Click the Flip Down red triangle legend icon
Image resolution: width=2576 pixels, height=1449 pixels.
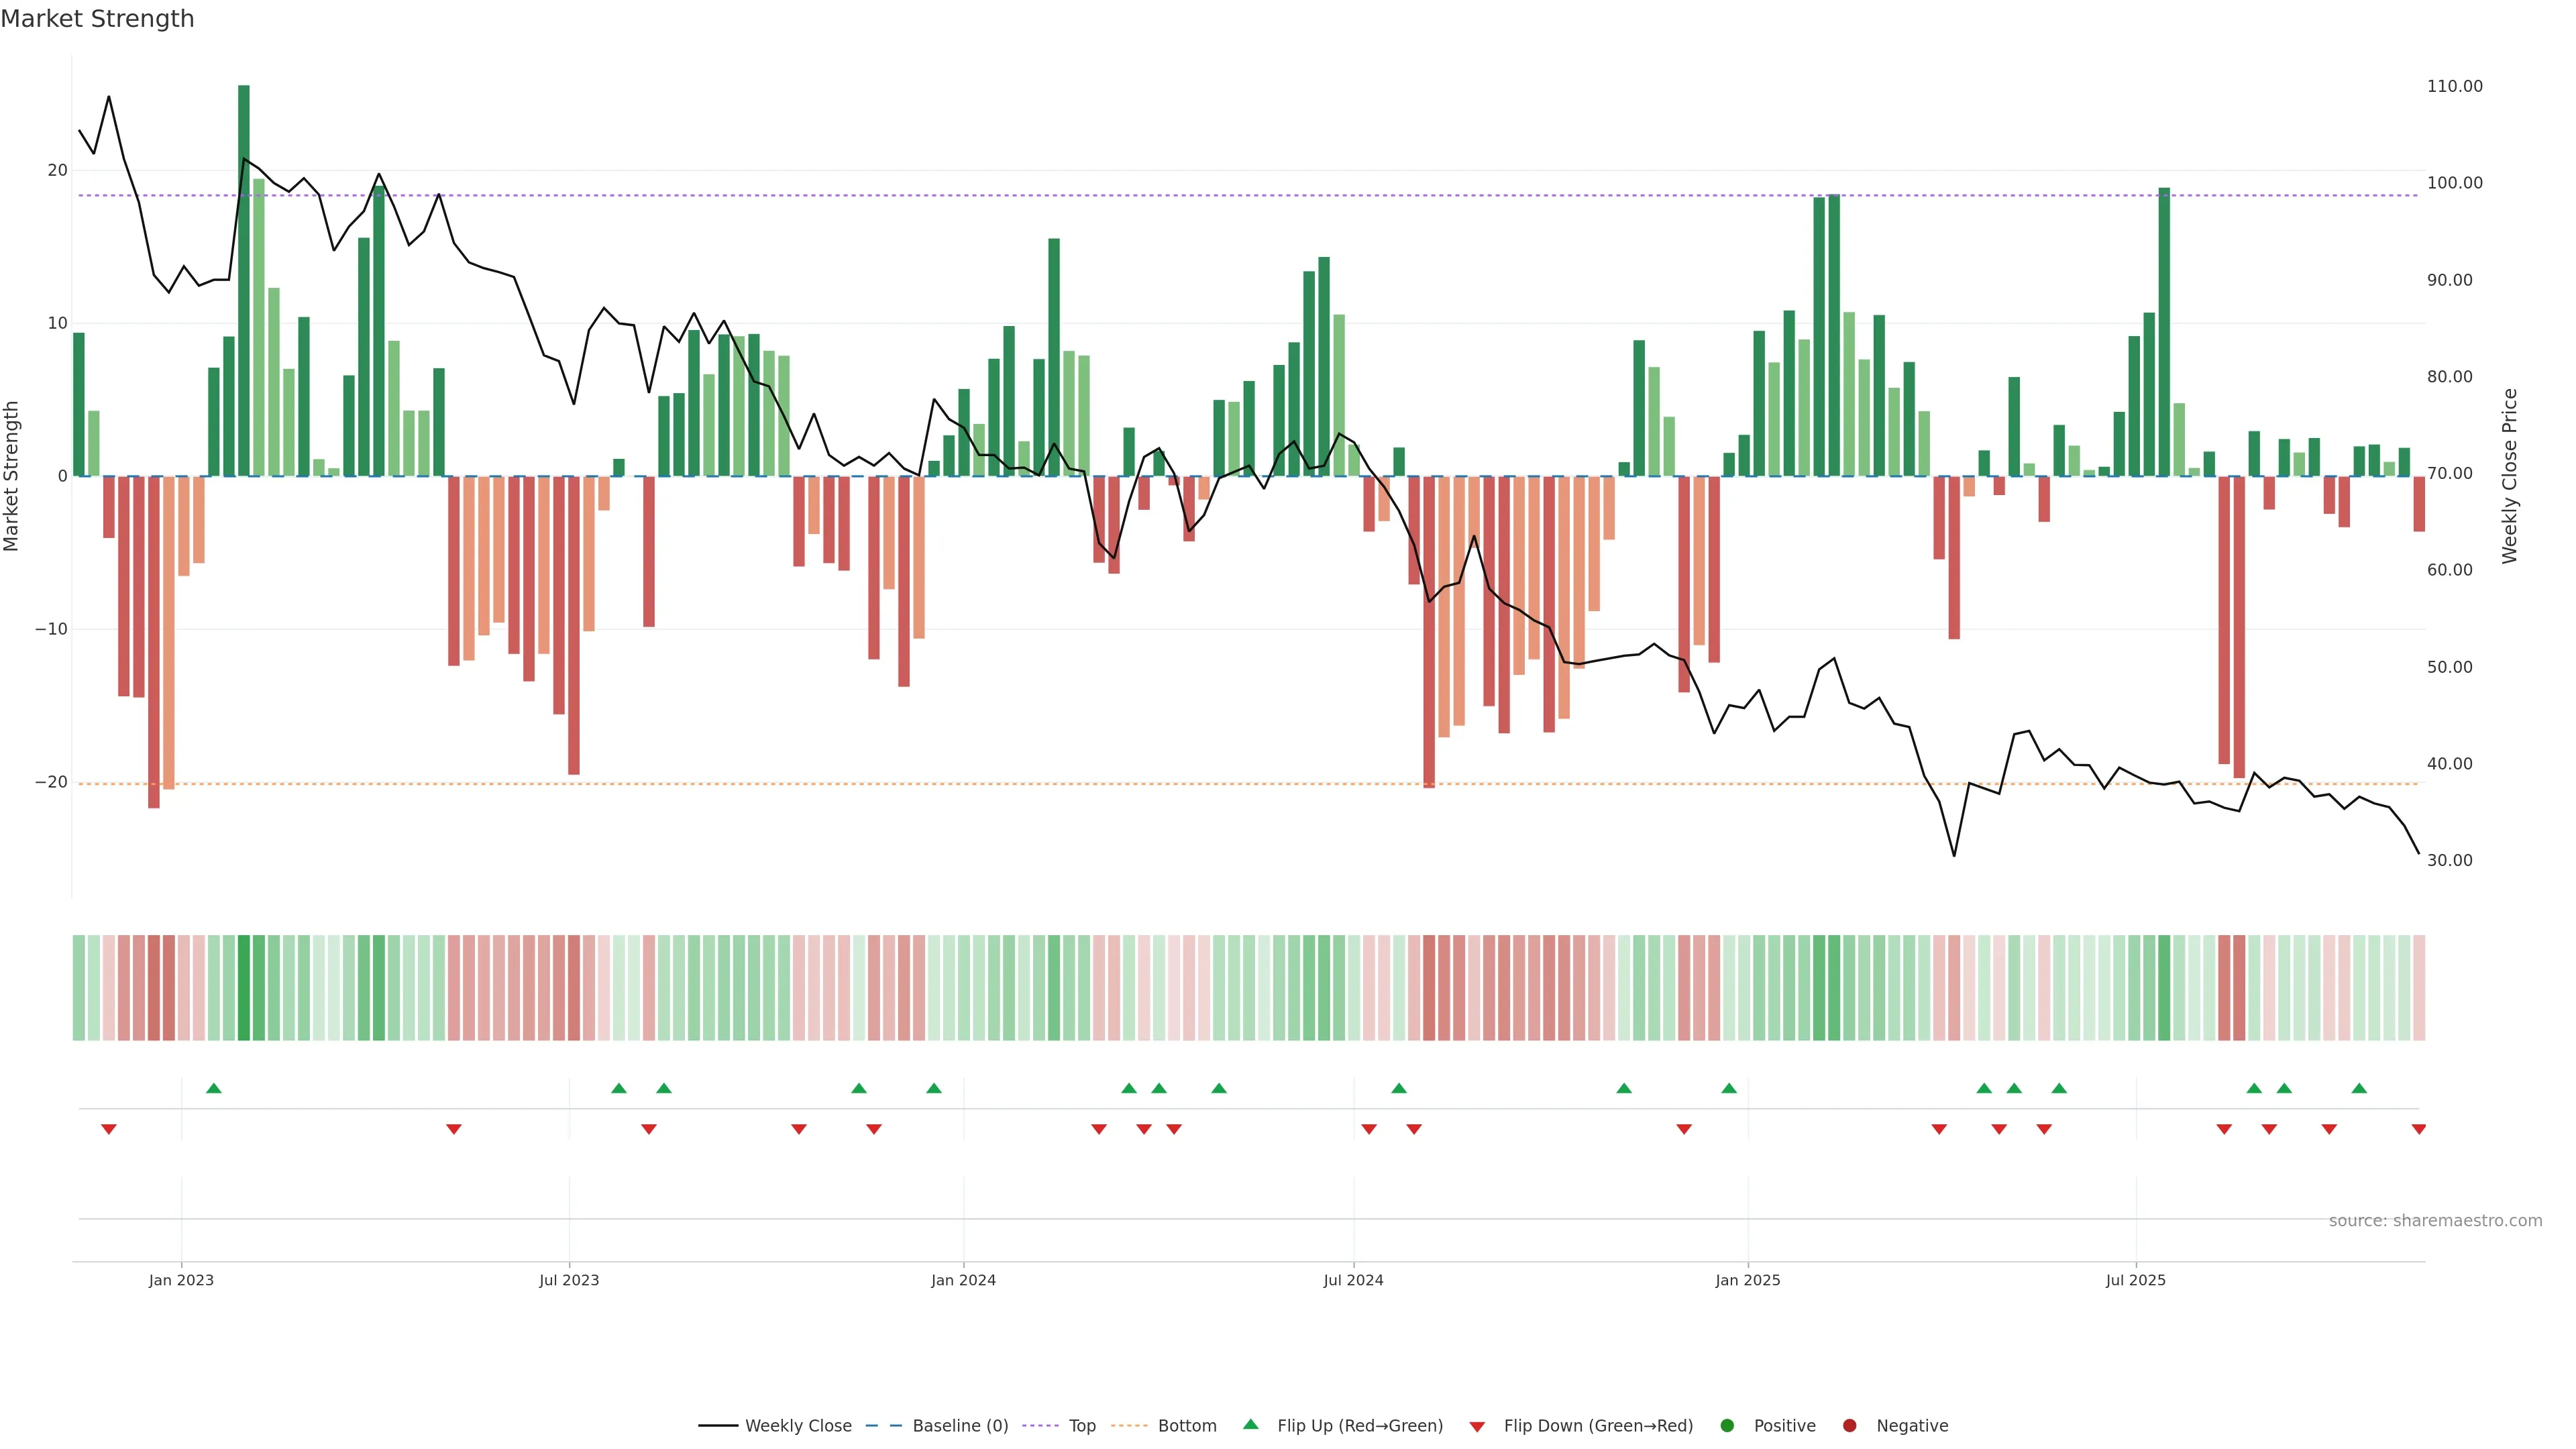click(1477, 1426)
